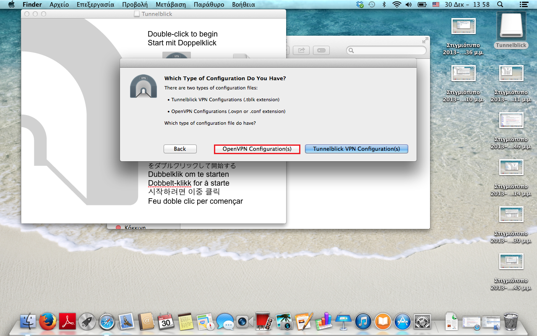Launch Firefox from the Dock
Screen dimensions: 537x336
[x=48, y=322]
